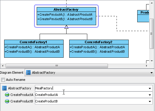The height and width of the screenshot is (111, 155).
Task: Select the partially visible Produ class on the right
Action: (143, 16)
